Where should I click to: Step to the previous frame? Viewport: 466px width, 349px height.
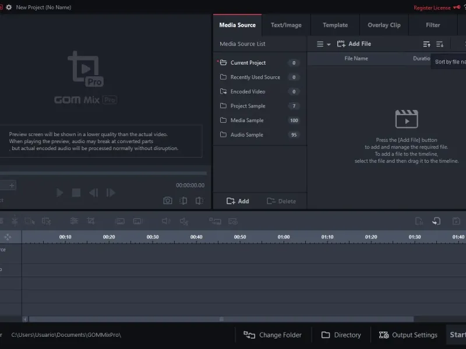[93, 193]
